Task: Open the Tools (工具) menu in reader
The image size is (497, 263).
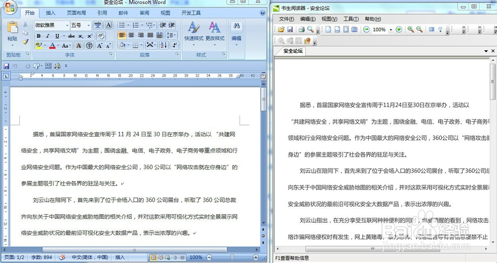Action: (351, 19)
